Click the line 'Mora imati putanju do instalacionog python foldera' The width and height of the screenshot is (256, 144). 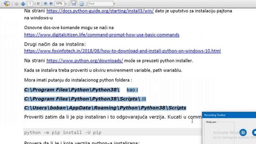pyautogui.click(x=78, y=80)
